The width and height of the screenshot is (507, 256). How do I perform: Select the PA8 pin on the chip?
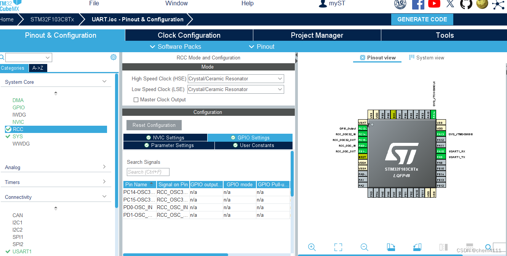[441, 163]
